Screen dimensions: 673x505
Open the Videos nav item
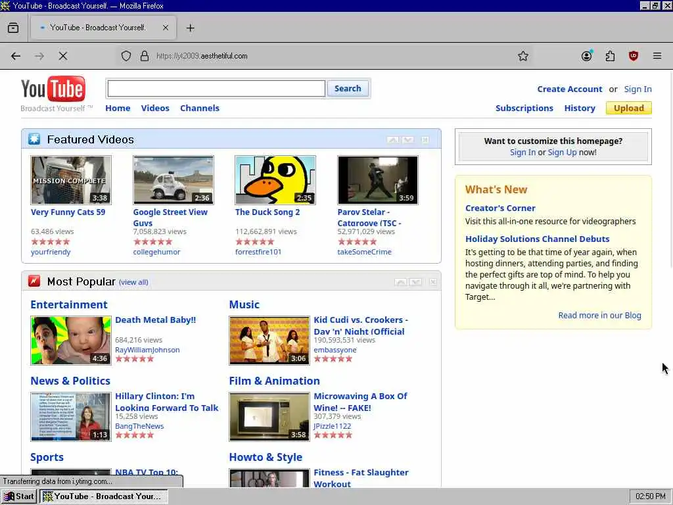pyautogui.click(x=155, y=108)
